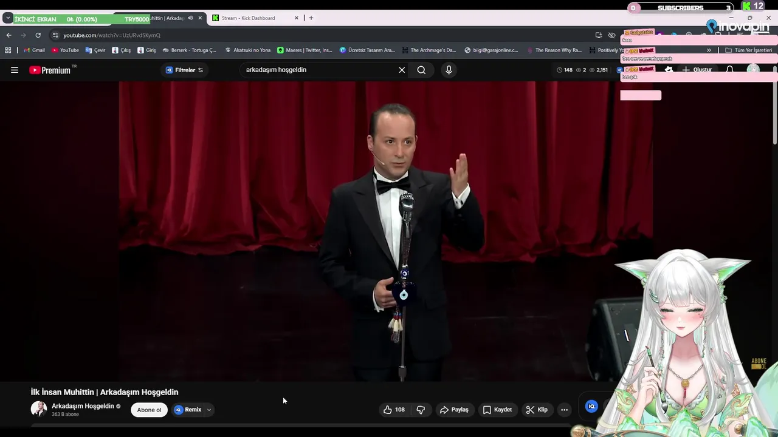
Task: Run search with the magnifier button
Action: point(421,70)
